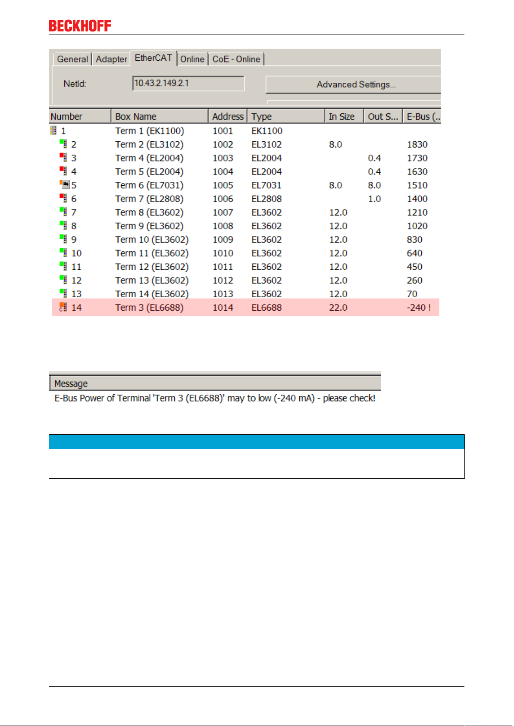The image size is (514, 726).
Task: Select the row 'Term 6 (EL7031)'
Action: (244, 185)
